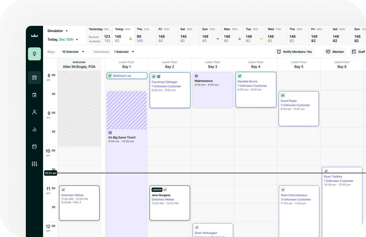Click the Bay 6 column header
This screenshot has height=237, width=366.
(342, 65)
